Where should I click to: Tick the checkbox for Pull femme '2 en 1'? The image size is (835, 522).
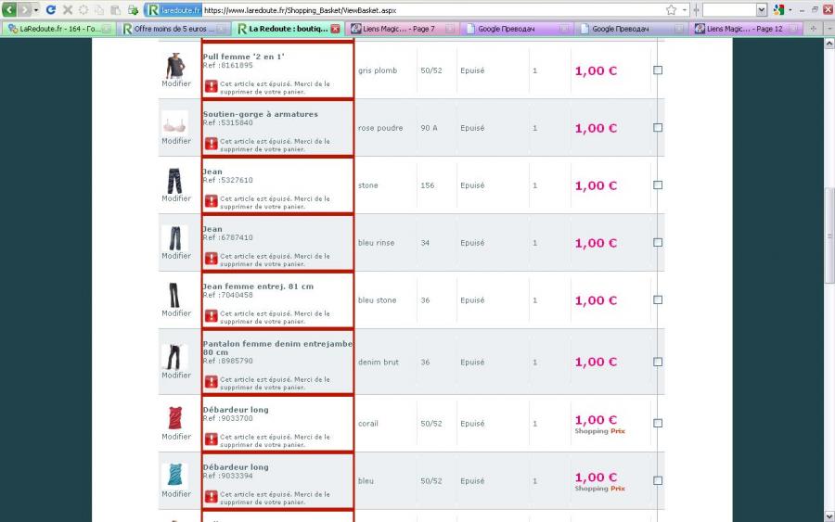(658, 70)
